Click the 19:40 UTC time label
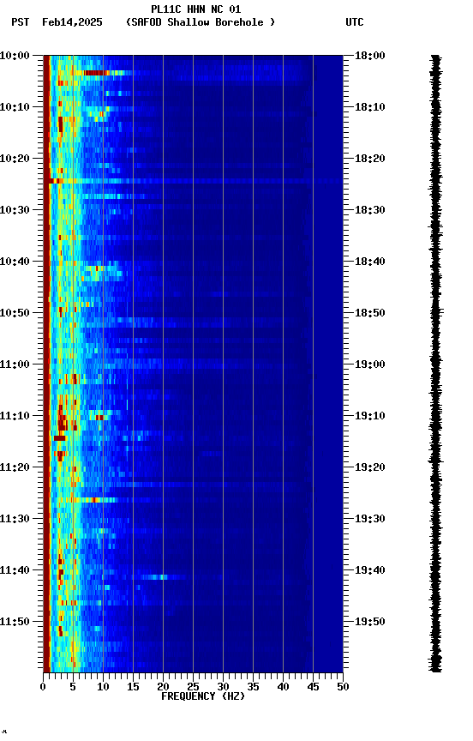 tap(370, 571)
